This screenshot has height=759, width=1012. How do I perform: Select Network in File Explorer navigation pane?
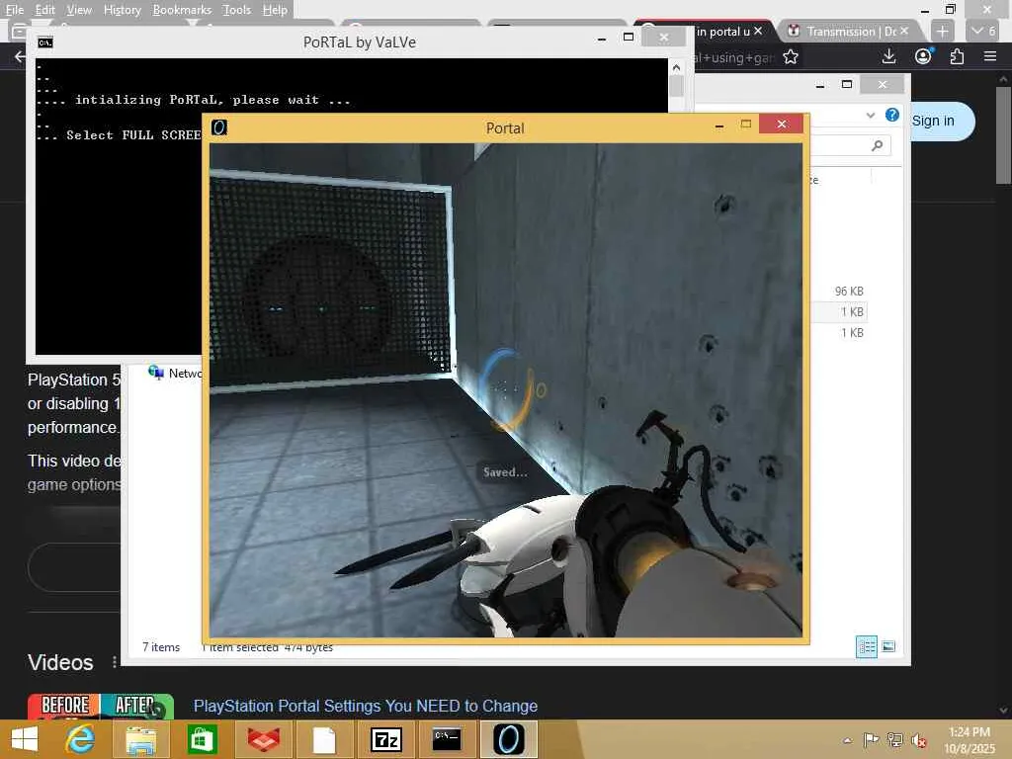pyautogui.click(x=176, y=373)
